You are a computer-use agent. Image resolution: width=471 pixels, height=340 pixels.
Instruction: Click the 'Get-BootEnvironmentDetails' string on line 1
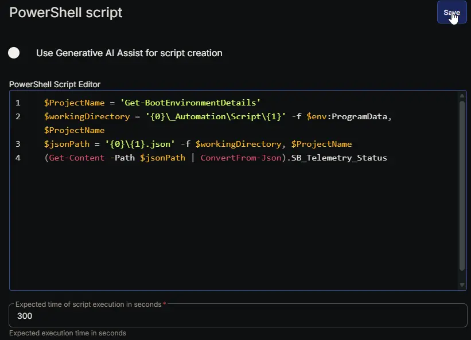(190, 103)
